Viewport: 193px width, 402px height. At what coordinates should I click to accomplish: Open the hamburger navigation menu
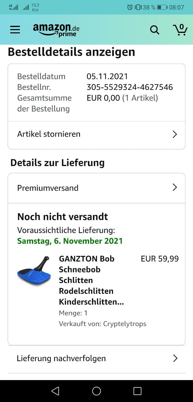point(15,30)
